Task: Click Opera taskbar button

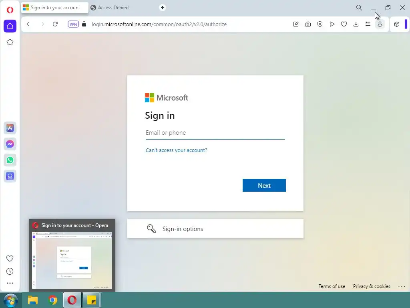Action: pos(72,300)
